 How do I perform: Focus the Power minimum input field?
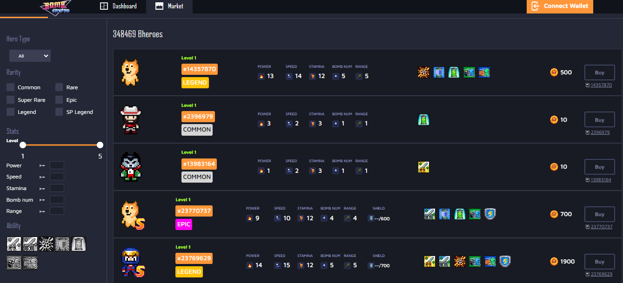point(57,165)
